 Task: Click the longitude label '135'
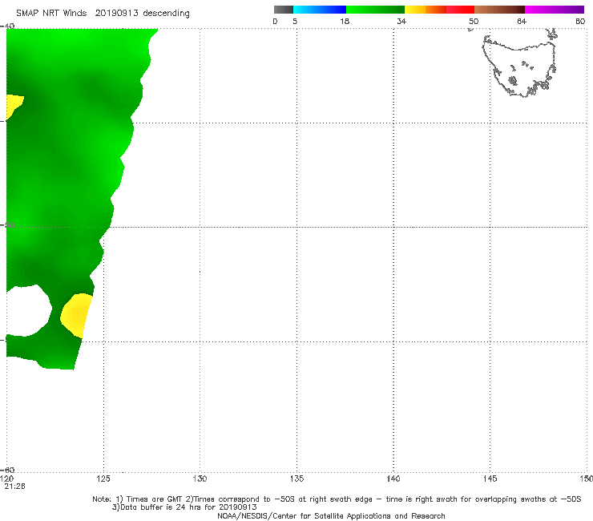click(x=296, y=479)
